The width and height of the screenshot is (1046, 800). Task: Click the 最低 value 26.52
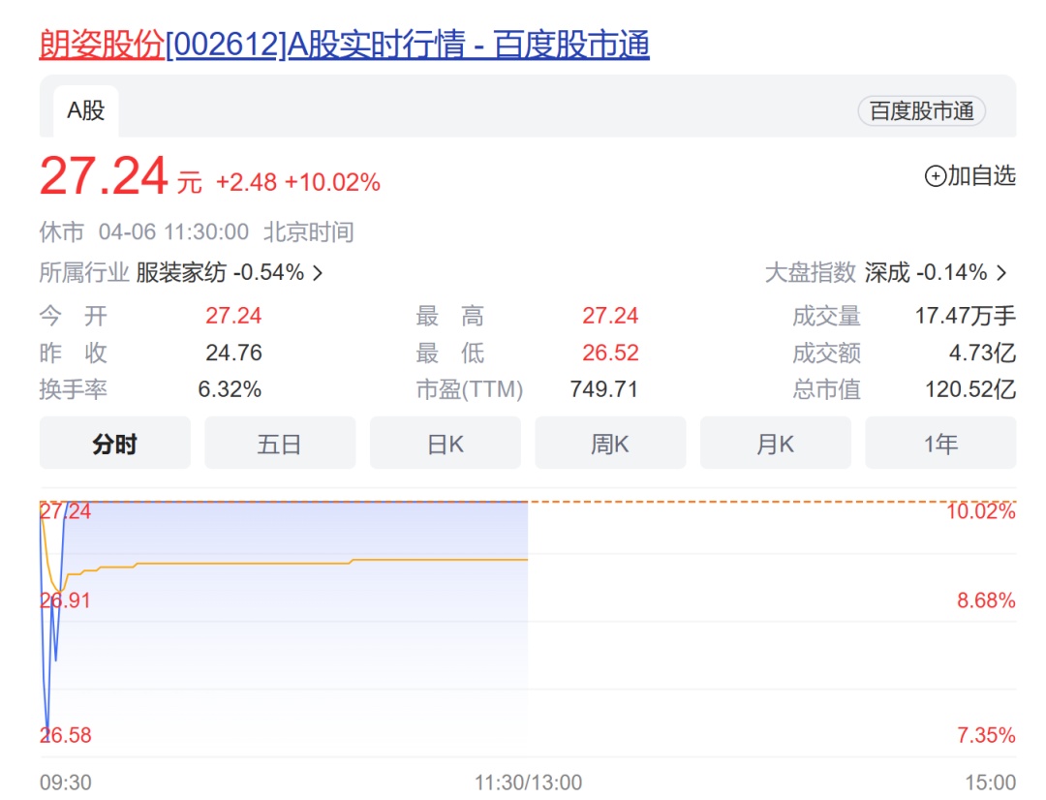pos(610,353)
